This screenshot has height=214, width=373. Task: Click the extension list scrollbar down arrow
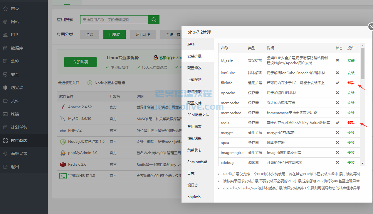[362, 163]
